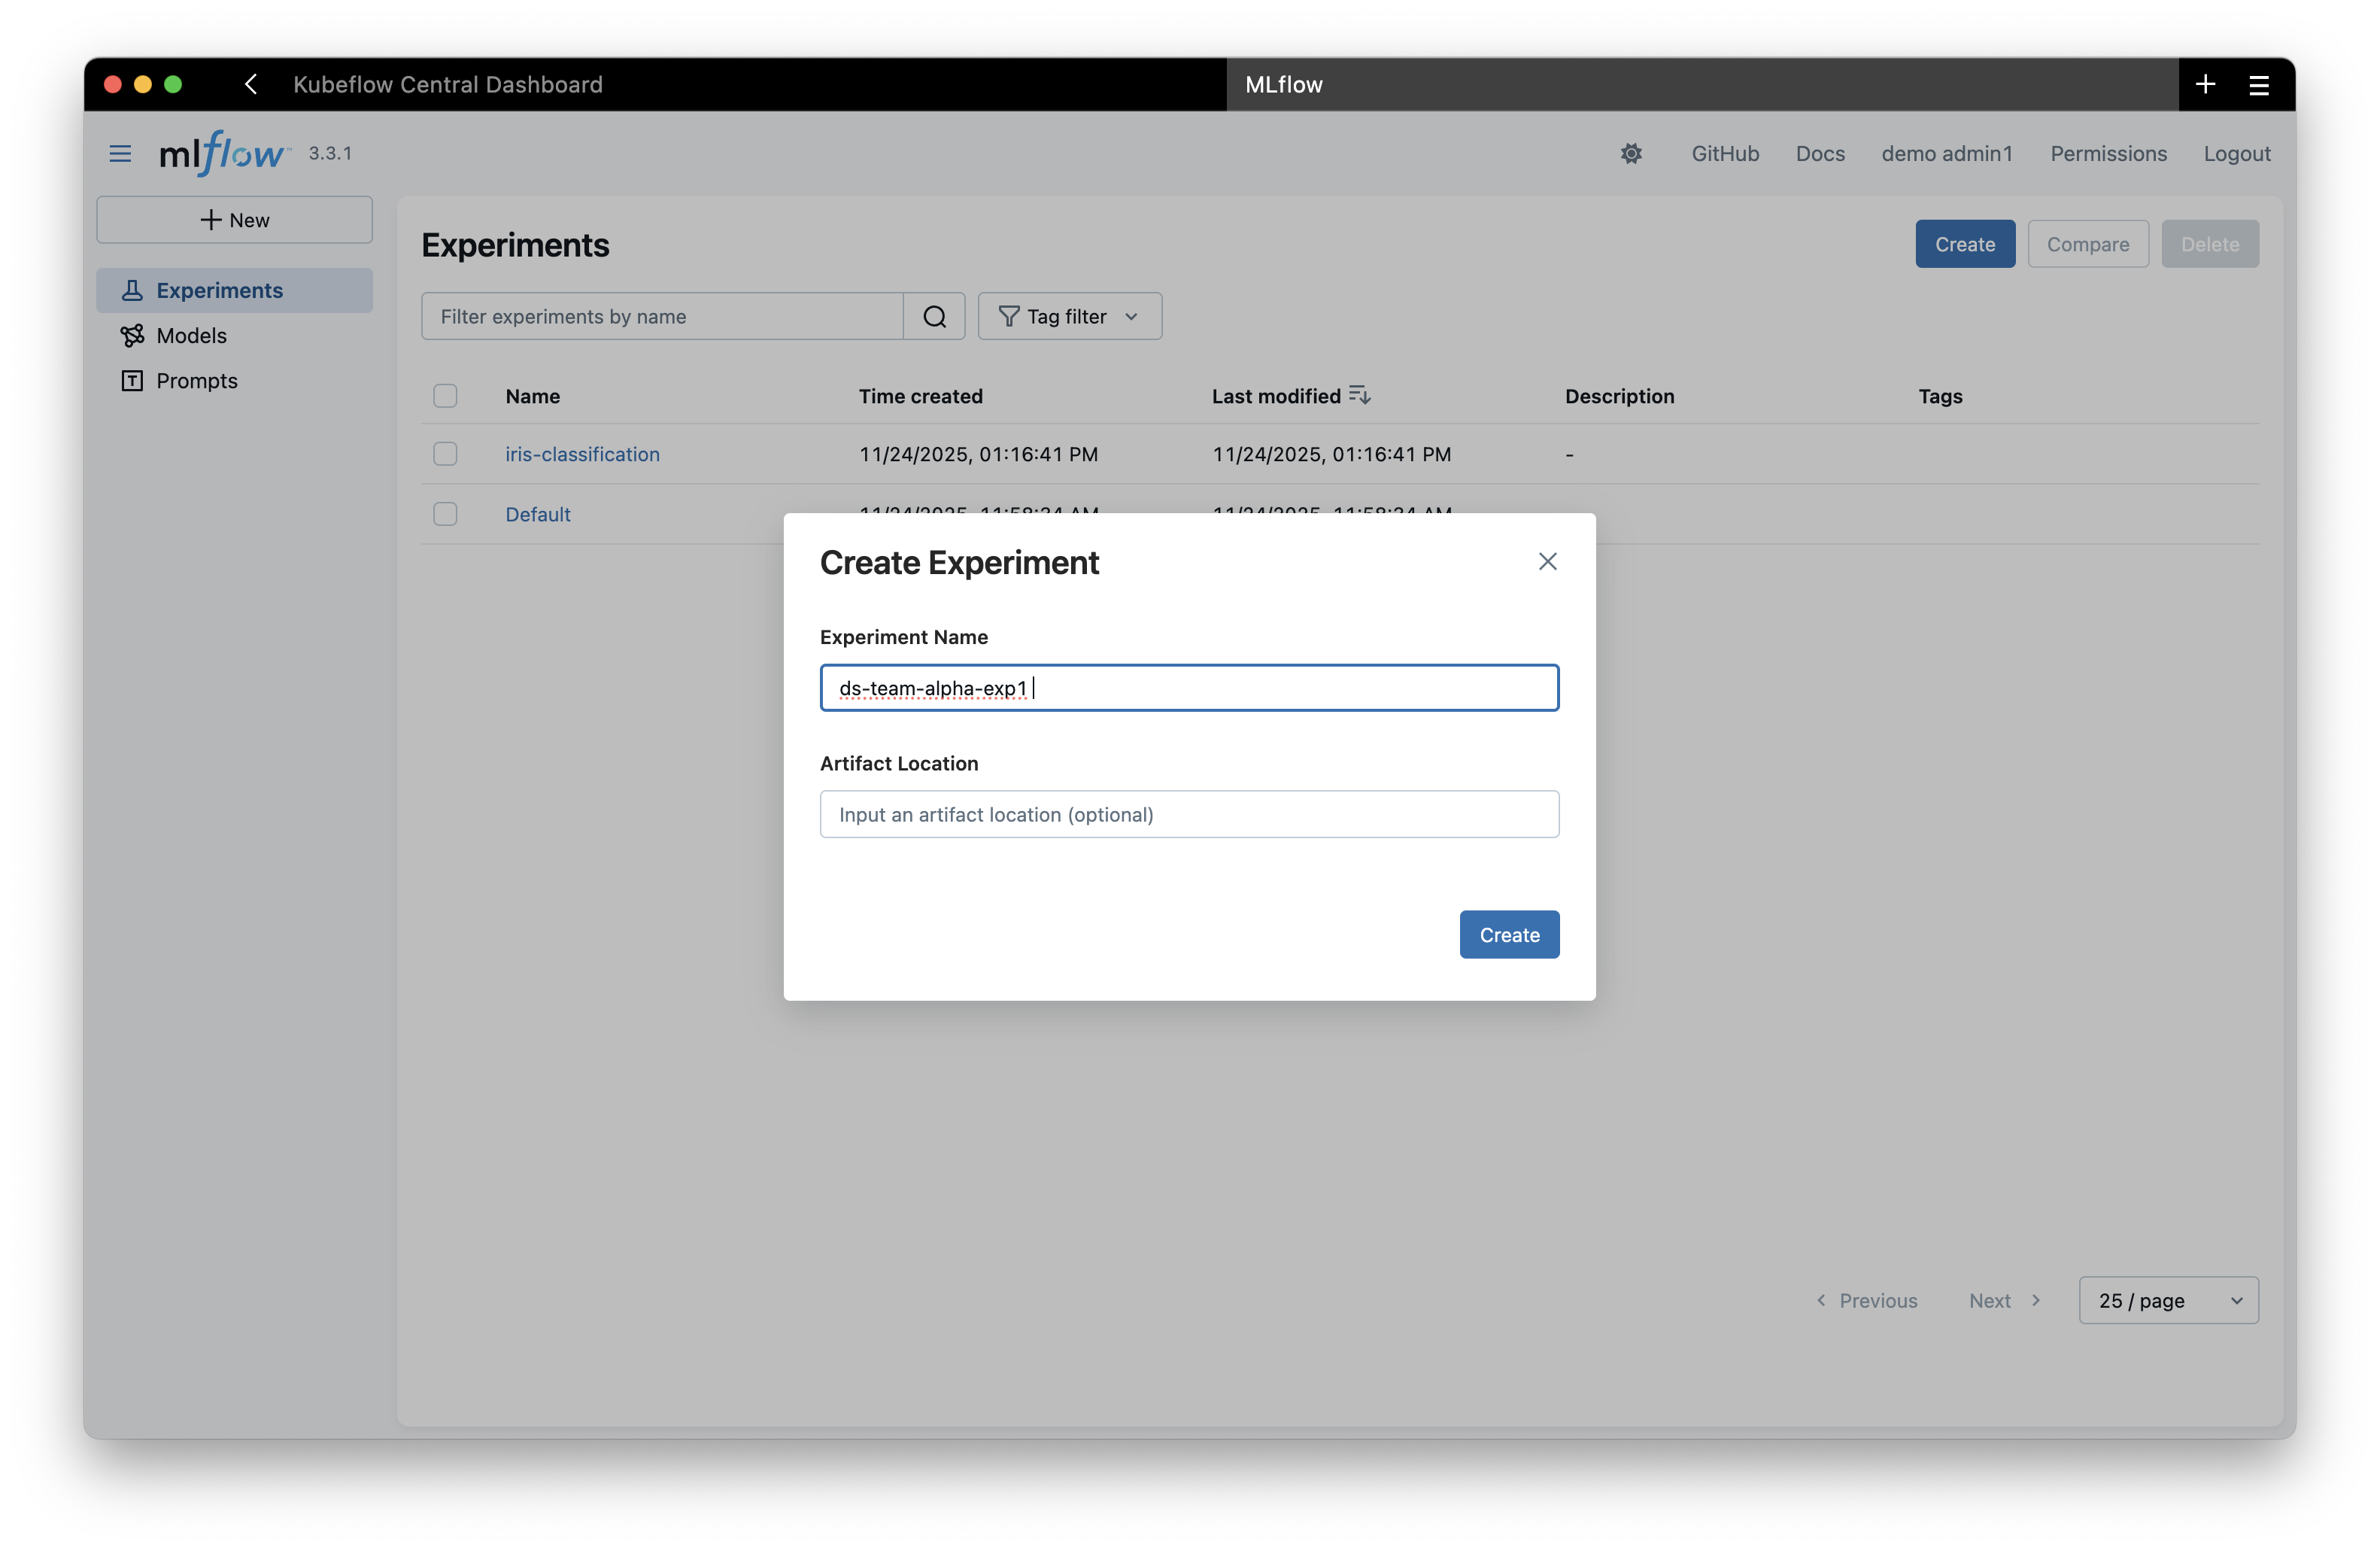
Task: Click the mlflow logo
Action: 222,153
